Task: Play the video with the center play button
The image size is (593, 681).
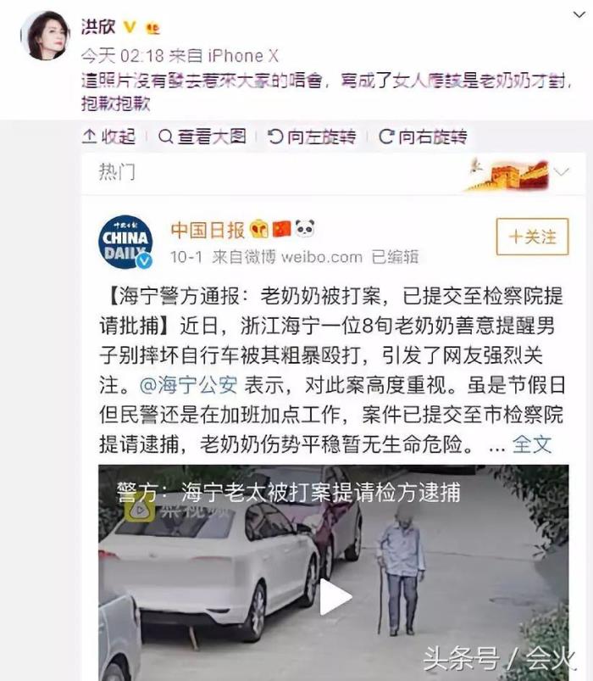Action: [334, 597]
